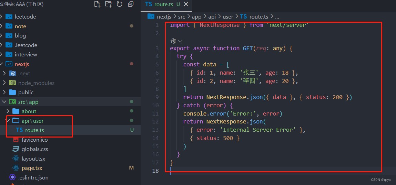
Task: Click the public folder icon
Action: [12, 92]
